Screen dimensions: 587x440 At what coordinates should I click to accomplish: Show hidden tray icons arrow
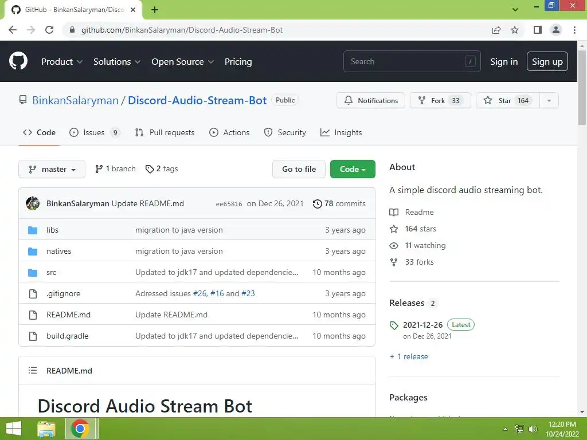point(505,429)
